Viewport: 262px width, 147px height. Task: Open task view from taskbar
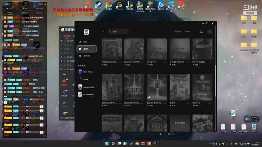[119, 144]
